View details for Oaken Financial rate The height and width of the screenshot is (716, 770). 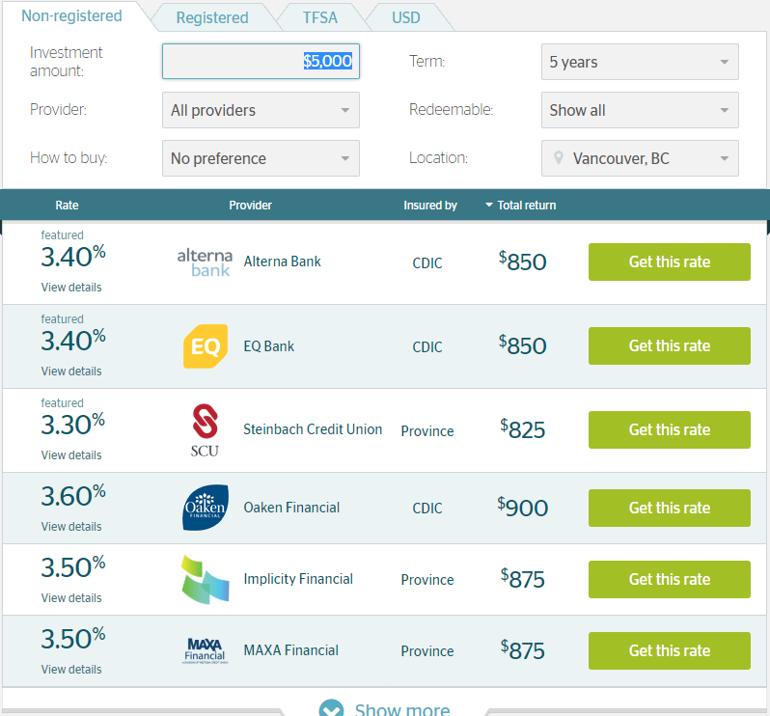point(71,527)
